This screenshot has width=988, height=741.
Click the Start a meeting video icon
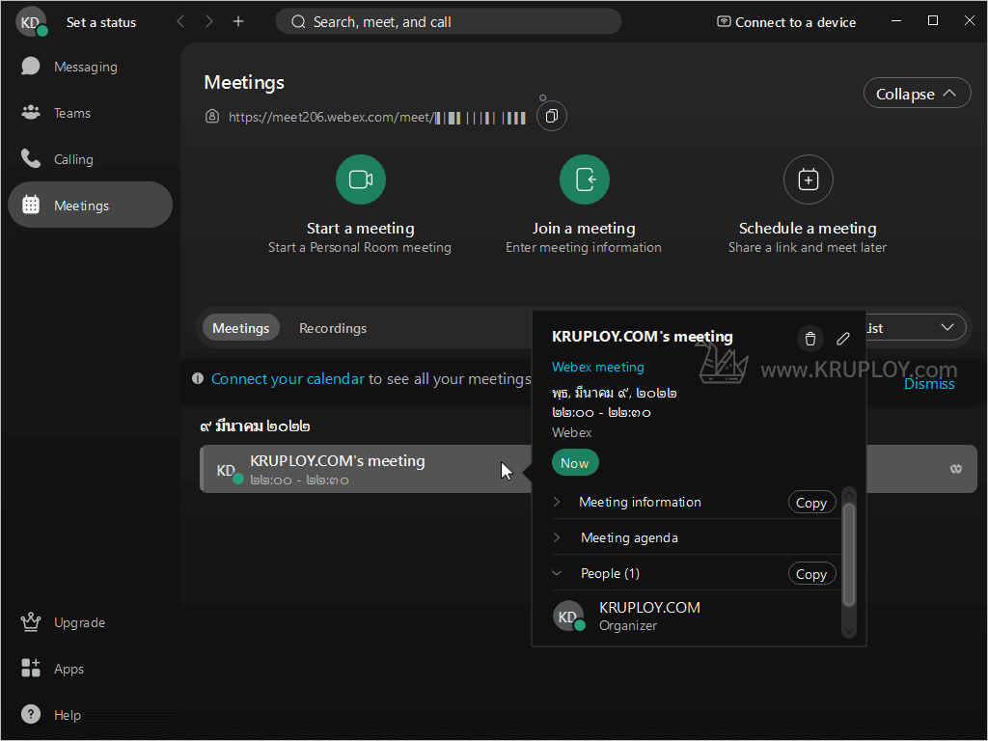tap(361, 179)
